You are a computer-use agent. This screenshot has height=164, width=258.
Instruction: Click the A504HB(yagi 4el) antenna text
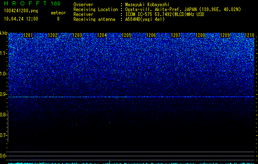pos(145,19)
